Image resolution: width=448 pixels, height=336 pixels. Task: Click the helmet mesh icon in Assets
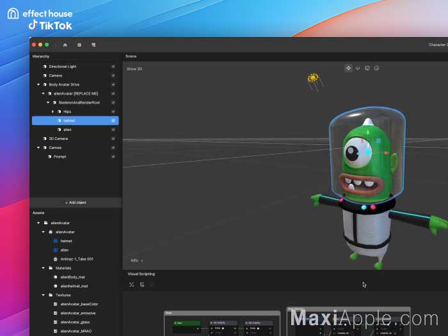56,241
